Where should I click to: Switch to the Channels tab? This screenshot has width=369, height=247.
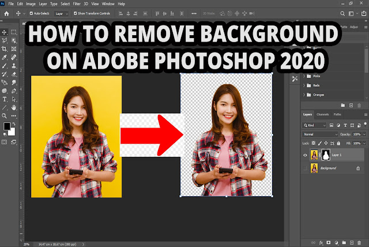tap(323, 114)
